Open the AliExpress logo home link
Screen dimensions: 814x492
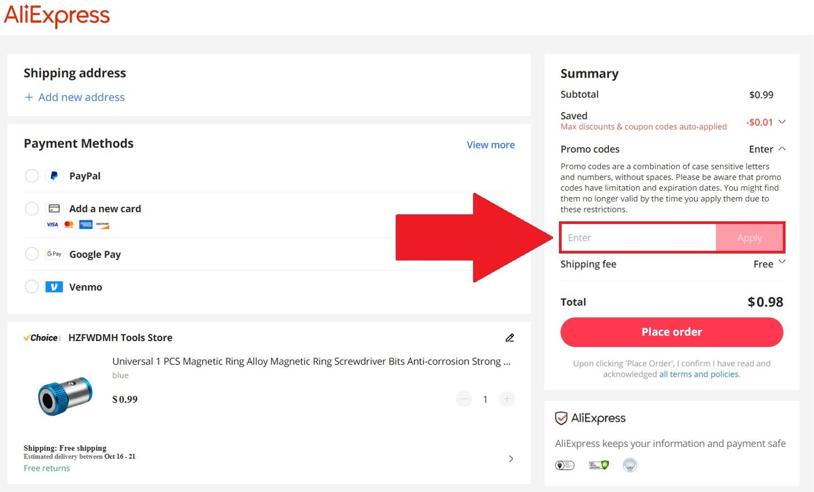(x=57, y=16)
